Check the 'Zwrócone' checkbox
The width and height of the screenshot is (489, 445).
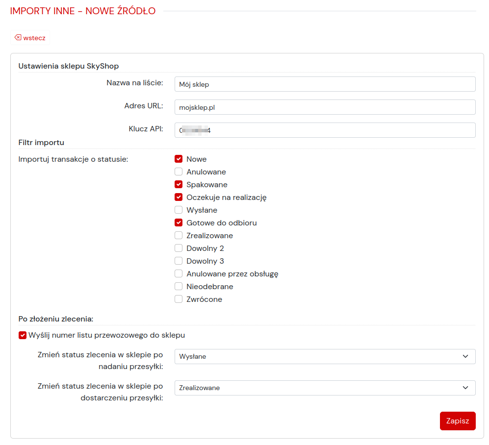tap(179, 299)
